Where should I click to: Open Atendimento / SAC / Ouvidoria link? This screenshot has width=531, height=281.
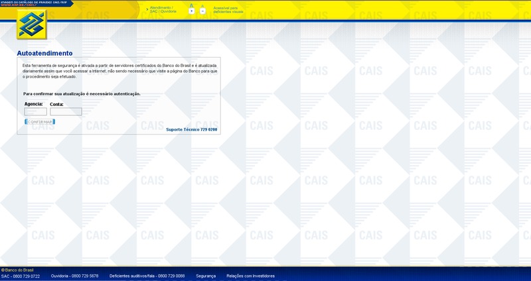pos(164,9)
